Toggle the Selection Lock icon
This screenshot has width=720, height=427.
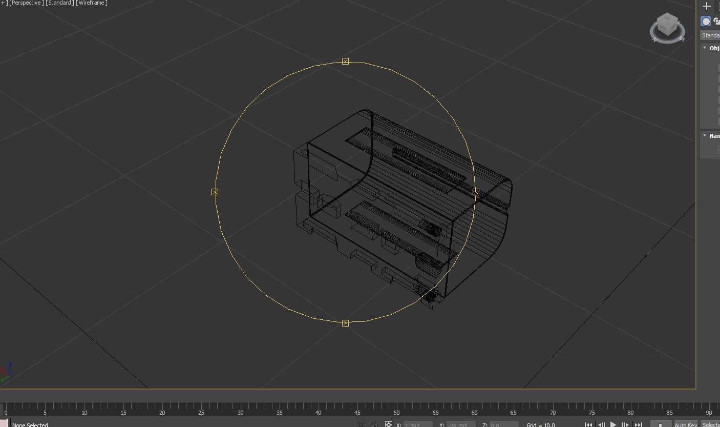[375, 424]
